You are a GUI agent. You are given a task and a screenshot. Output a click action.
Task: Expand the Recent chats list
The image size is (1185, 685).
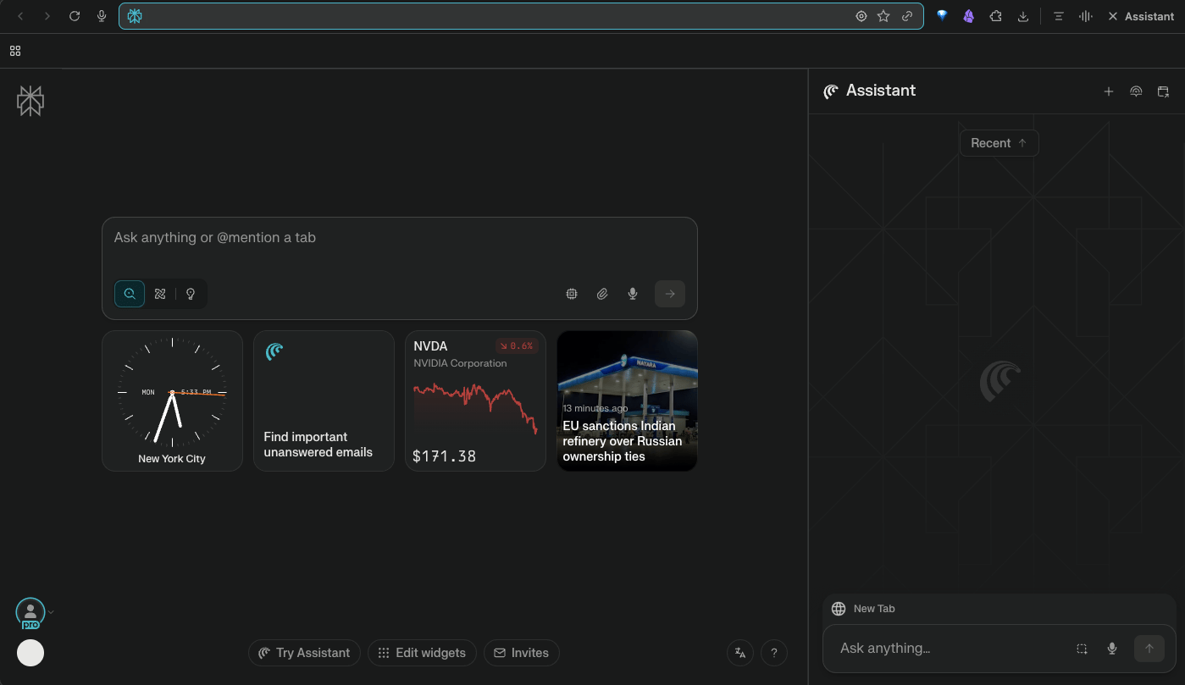pyautogui.click(x=999, y=143)
